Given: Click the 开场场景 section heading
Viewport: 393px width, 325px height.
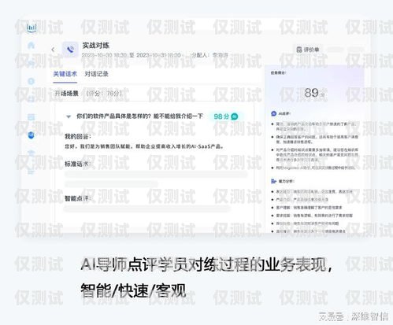Looking at the screenshot, I should [67, 94].
